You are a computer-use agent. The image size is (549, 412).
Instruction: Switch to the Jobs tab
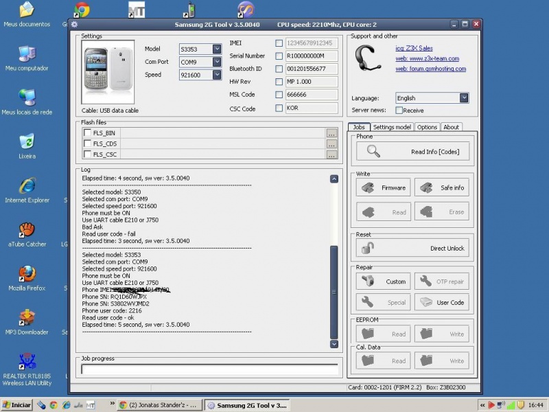[x=358, y=127]
